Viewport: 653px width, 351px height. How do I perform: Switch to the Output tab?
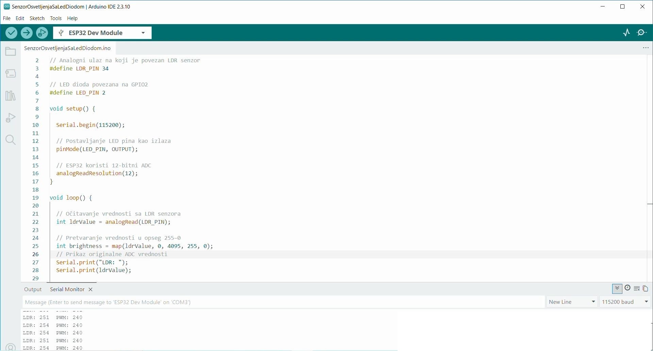point(33,289)
